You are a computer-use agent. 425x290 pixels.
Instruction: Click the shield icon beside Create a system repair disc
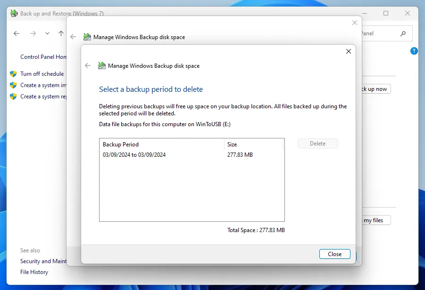click(13, 97)
